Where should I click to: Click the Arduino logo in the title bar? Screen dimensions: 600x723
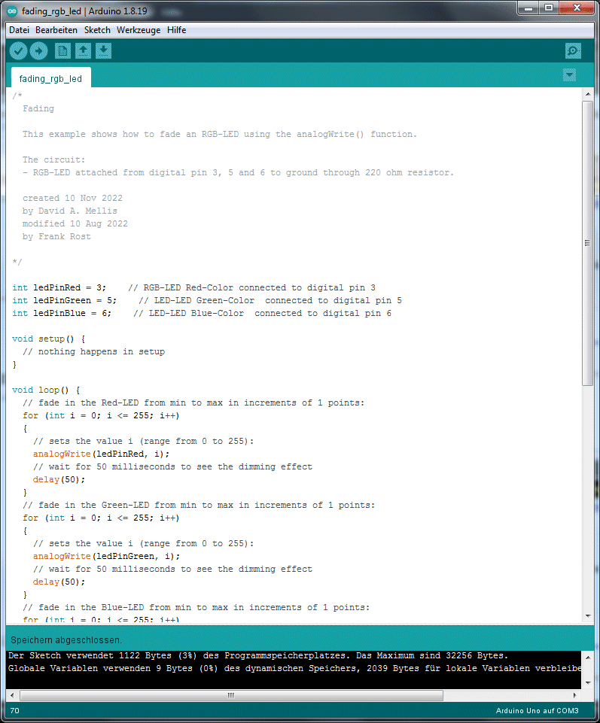click(13, 11)
